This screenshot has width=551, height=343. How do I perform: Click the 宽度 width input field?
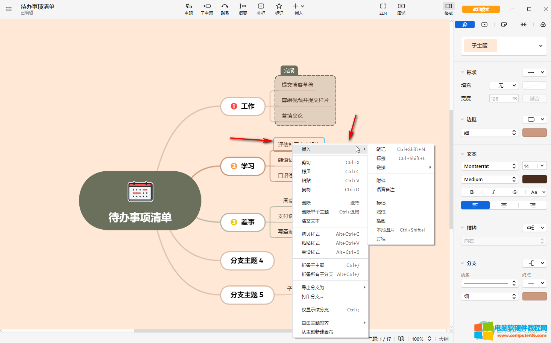coord(504,99)
